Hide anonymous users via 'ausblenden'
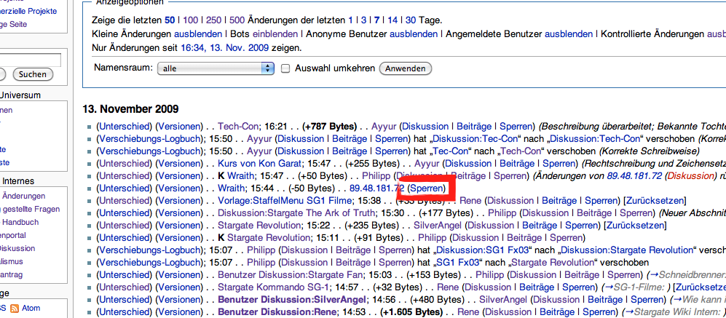This screenshot has width=726, height=318. pyautogui.click(x=409, y=34)
